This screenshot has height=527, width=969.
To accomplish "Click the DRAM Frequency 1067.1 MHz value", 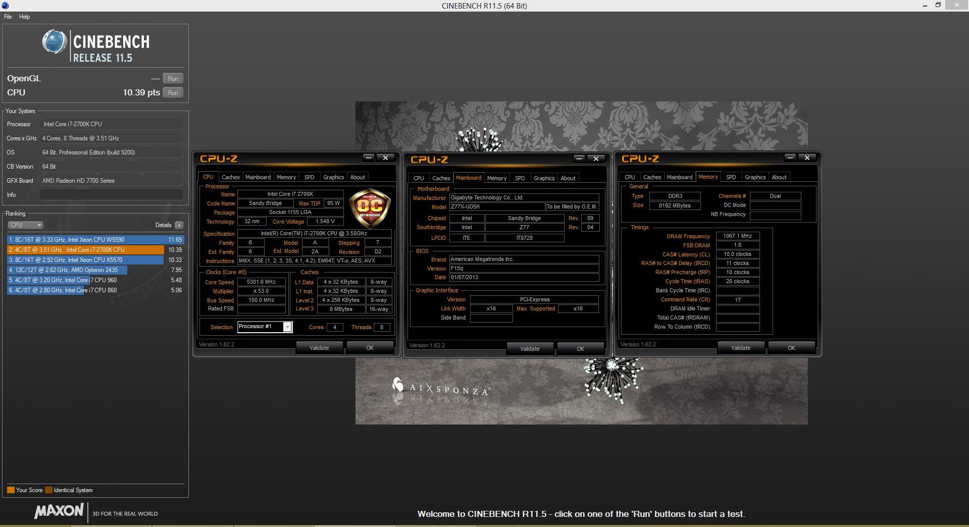I will pos(738,236).
